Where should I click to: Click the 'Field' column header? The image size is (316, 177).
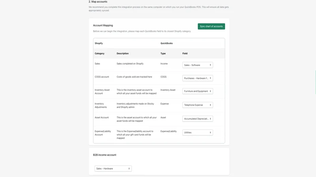point(185,53)
